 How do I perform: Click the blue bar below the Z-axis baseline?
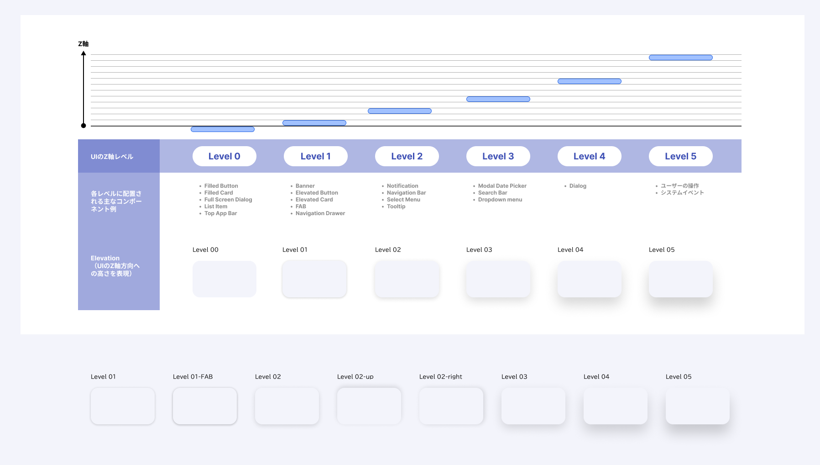(222, 129)
